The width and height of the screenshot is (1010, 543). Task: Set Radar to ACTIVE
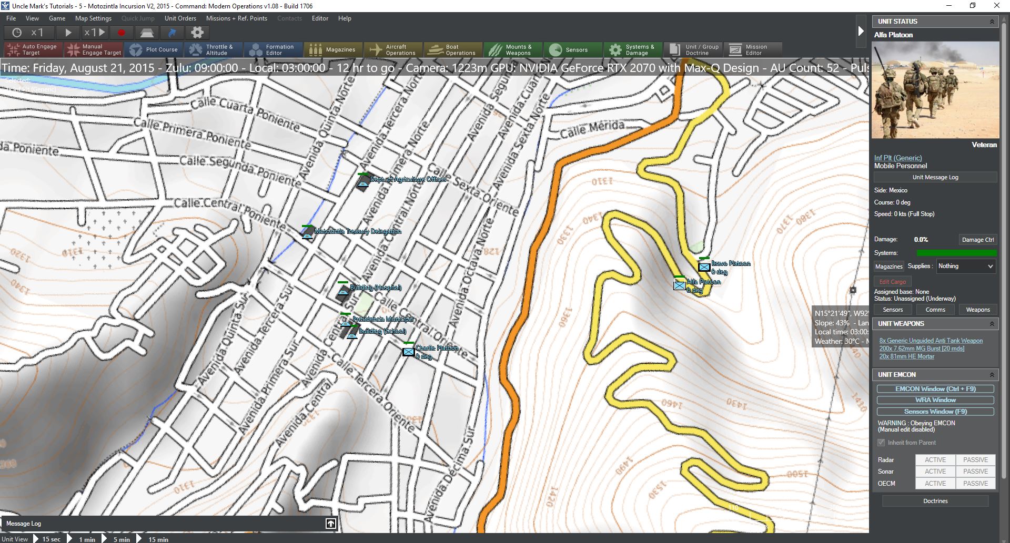pyautogui.click(x=935, y=460)
